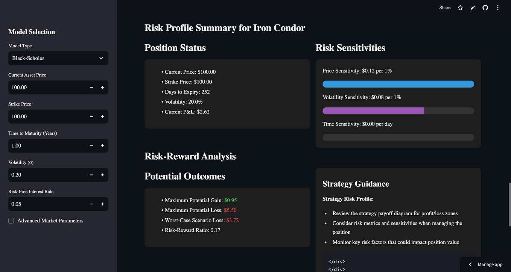Open the app source editor pencil icon
The height and width of the screenshot is (272, 511).
473,8
